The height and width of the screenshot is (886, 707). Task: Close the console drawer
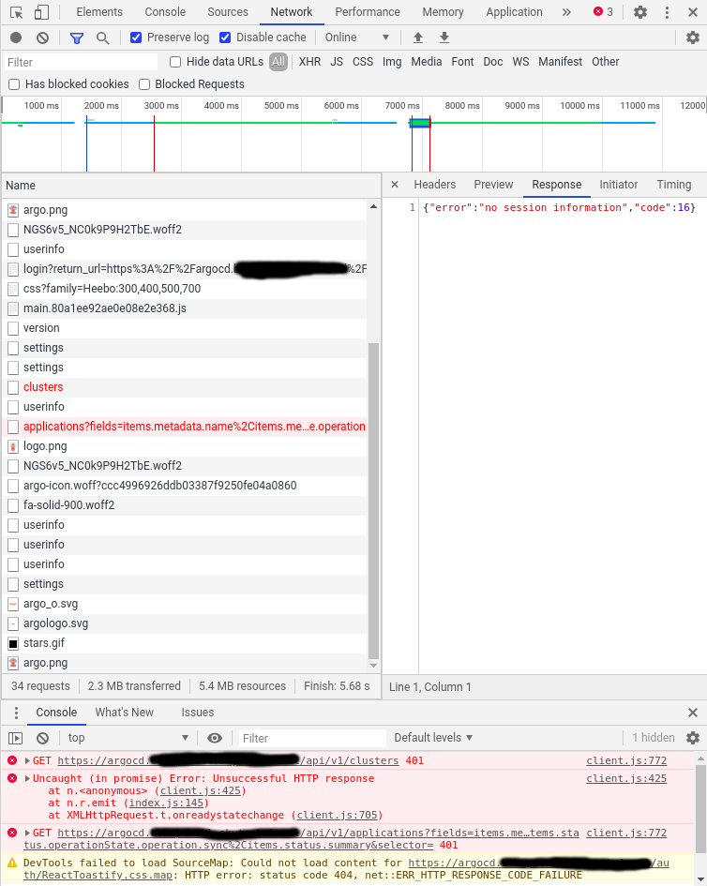692,712
